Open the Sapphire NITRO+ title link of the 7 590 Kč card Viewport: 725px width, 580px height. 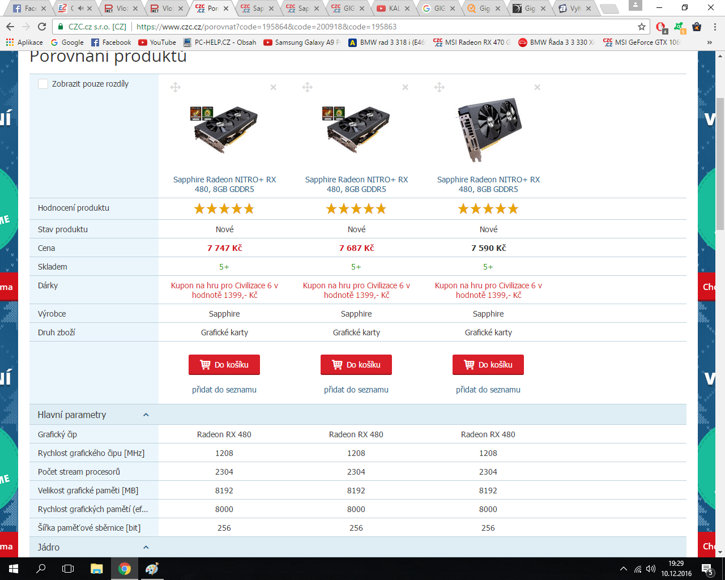(488, 185)
